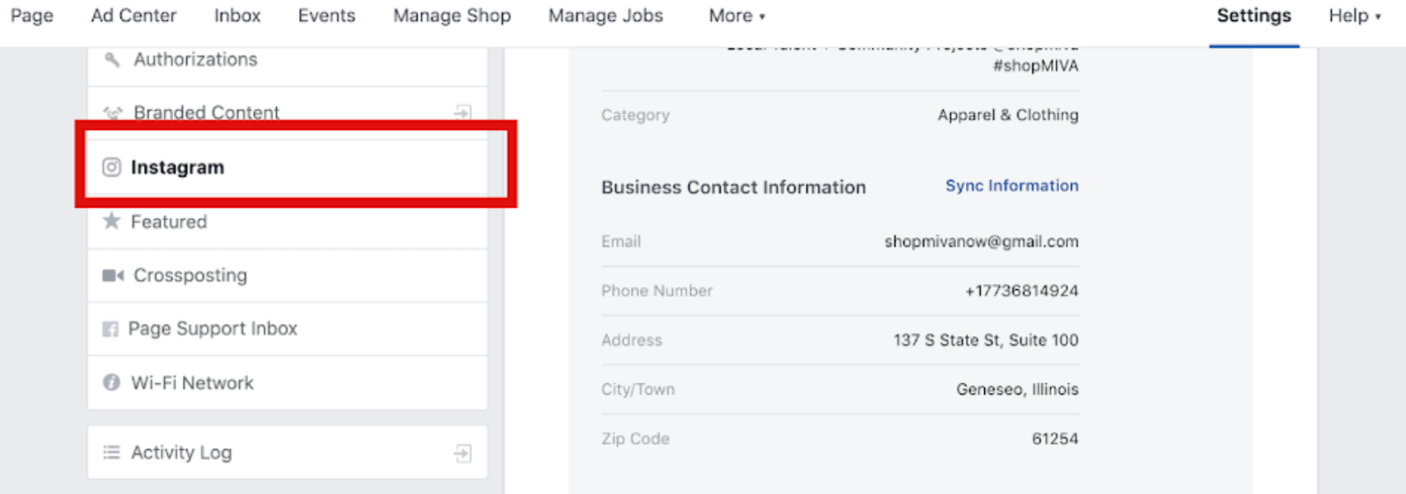This screenshot has width=1406, height=494.
Task: Click the Branded Content external arrow icon
Action: point(463,113)
